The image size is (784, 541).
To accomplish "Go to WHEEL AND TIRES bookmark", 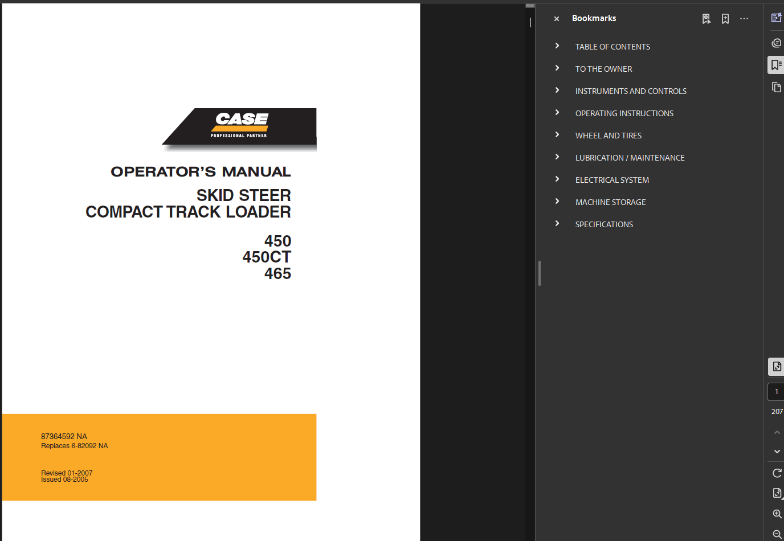I will tap(608, 136).
